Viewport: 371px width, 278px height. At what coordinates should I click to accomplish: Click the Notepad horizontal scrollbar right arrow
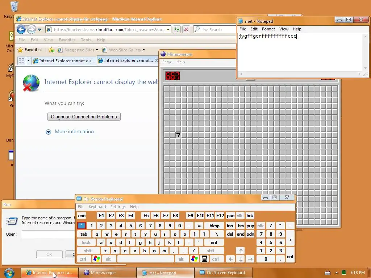[x=359, y=74]
